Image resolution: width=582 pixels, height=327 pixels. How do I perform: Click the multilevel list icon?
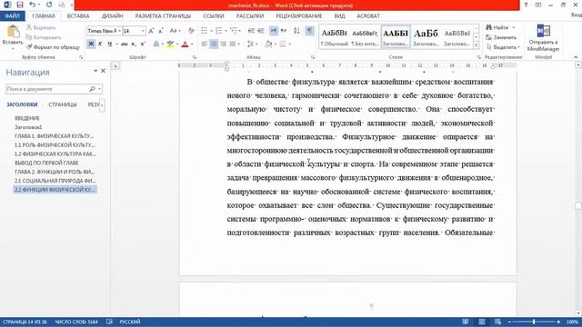(234, 31)
